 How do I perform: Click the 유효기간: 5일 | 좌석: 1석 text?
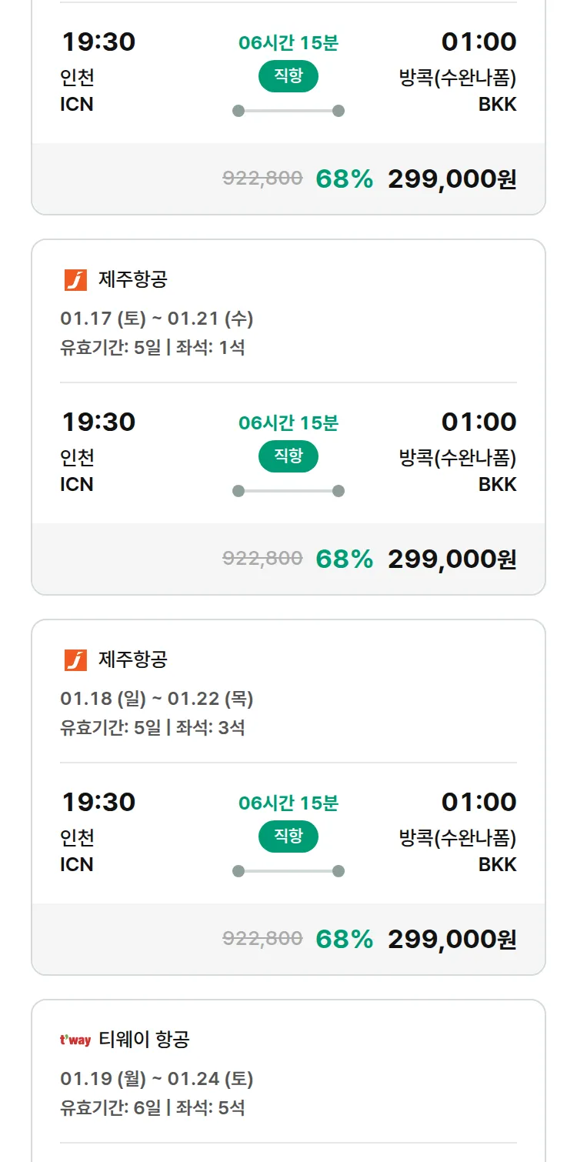click(152, 348)
